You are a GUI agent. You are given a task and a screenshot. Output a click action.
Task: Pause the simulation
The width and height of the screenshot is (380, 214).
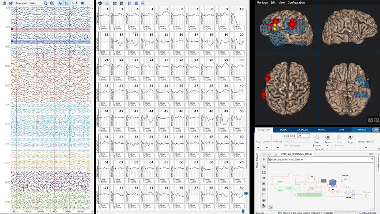[327, 137]
